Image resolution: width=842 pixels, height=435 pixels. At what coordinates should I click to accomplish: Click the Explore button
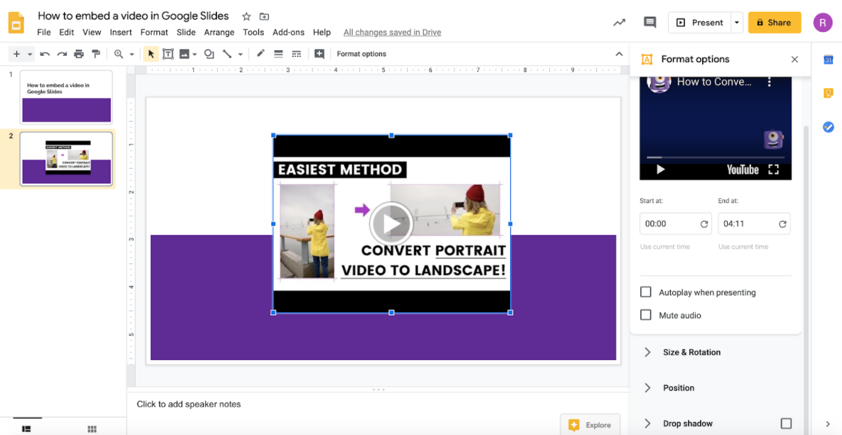tap(590, 425)
